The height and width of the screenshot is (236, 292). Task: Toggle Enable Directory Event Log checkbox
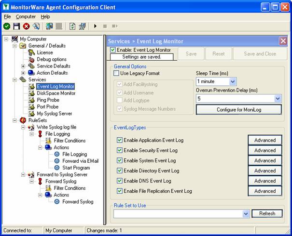click(119, 170)
